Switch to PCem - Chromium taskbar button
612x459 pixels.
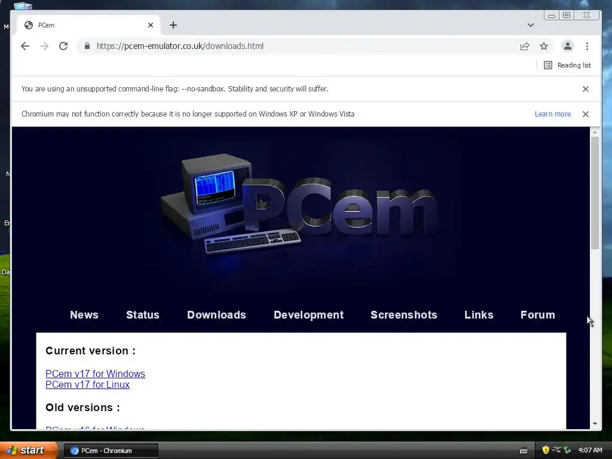point(111,451)
